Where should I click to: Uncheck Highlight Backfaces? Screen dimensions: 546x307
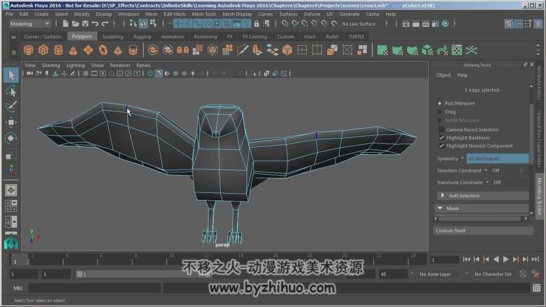442,138
